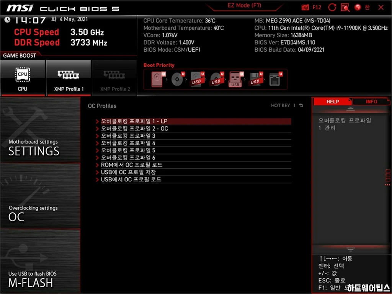The width and height of the screenshot is (392, 294).
Task: Click the VCore 1.076V reading
Action: coord(160,35)
